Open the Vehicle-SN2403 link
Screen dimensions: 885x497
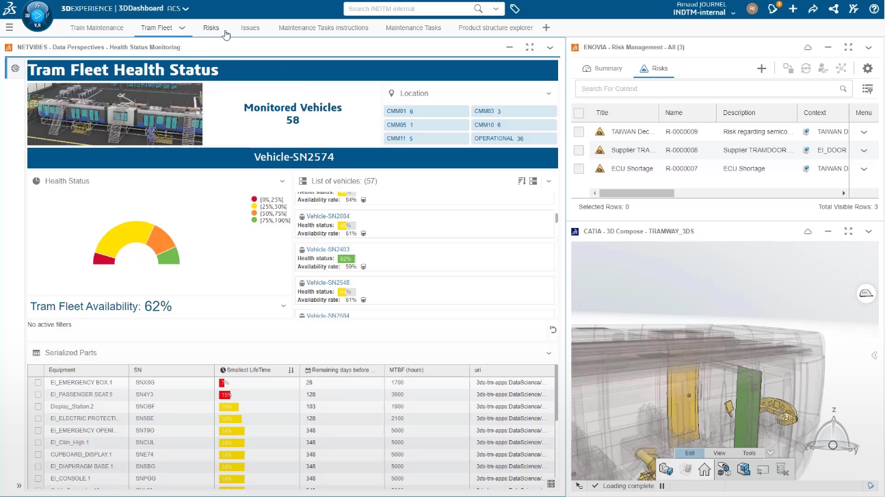328,250
